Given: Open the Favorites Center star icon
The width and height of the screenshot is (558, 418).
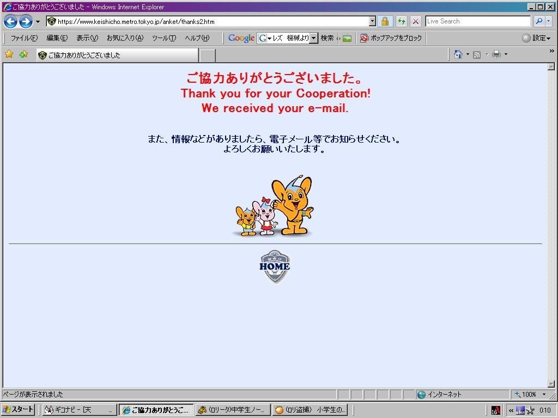Looking at the screenshot, I should coord(9,54).
